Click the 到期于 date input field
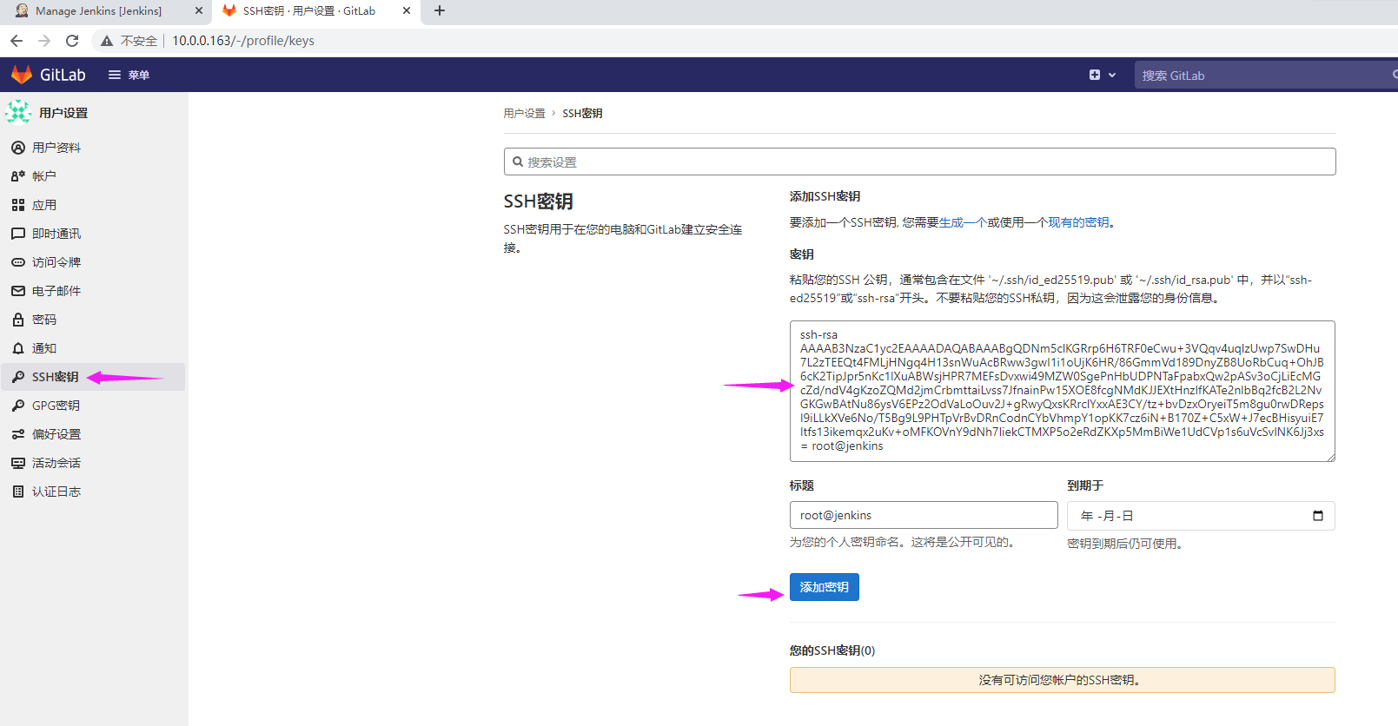Viewport: 1398px width, 726px height. tap(1201, 516)
